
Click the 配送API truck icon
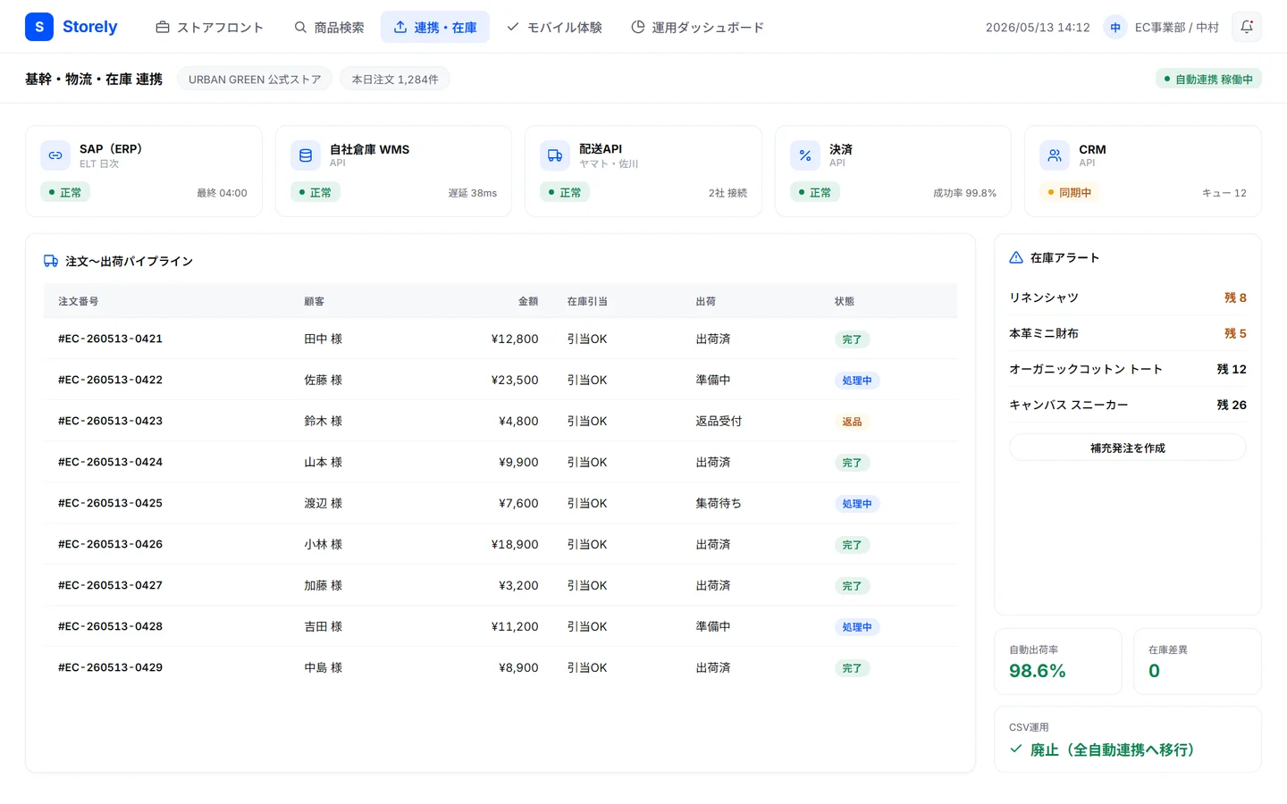555,155
